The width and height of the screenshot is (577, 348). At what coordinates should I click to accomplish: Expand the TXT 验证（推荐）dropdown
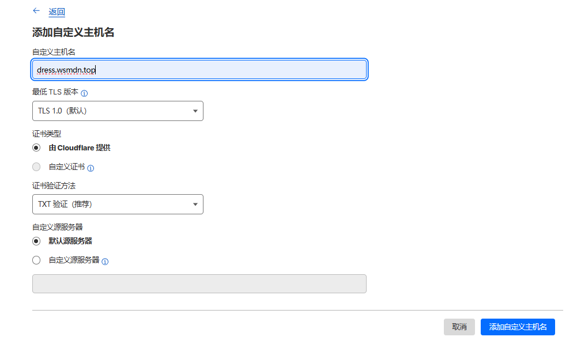point(118,204)
